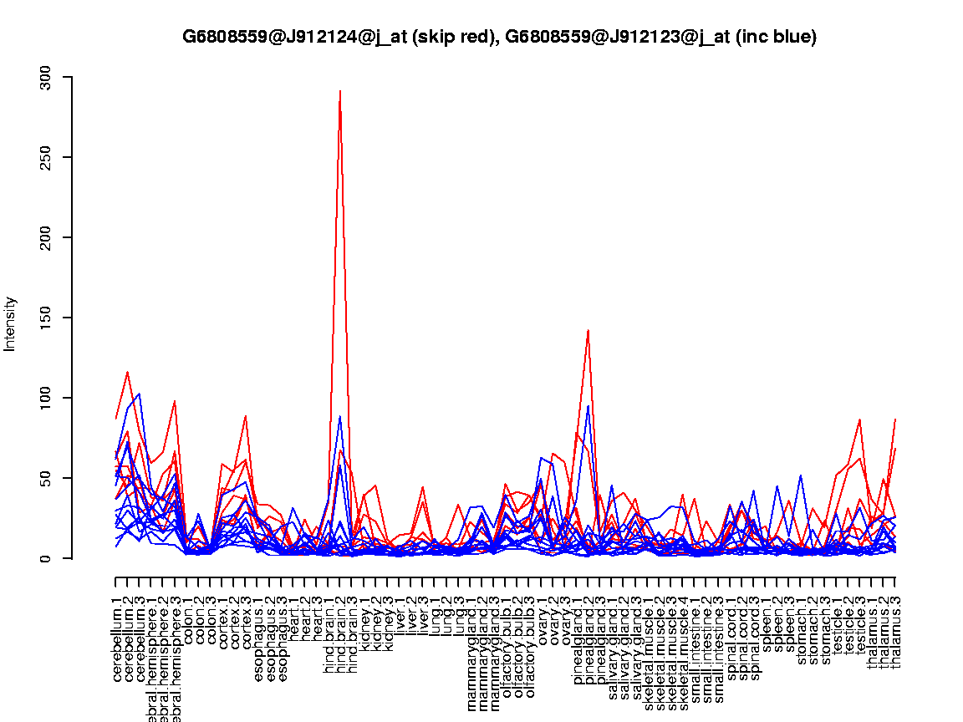Click the 250 tick label on y-axis

[x=46, y=158]
